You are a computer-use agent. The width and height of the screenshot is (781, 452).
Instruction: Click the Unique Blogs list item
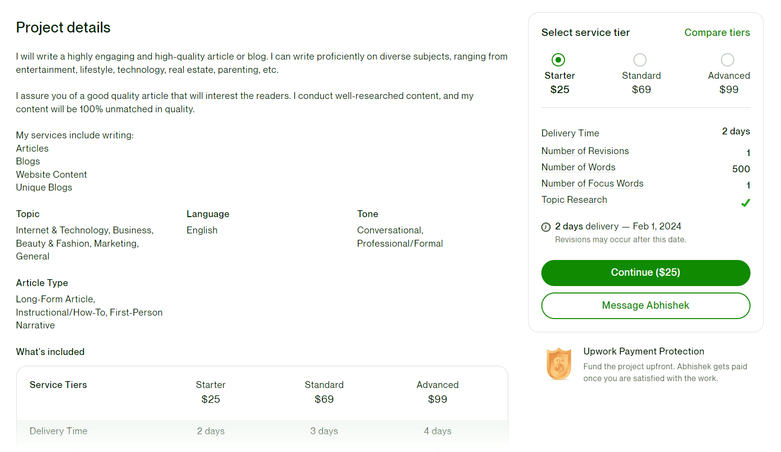point(44,188)
